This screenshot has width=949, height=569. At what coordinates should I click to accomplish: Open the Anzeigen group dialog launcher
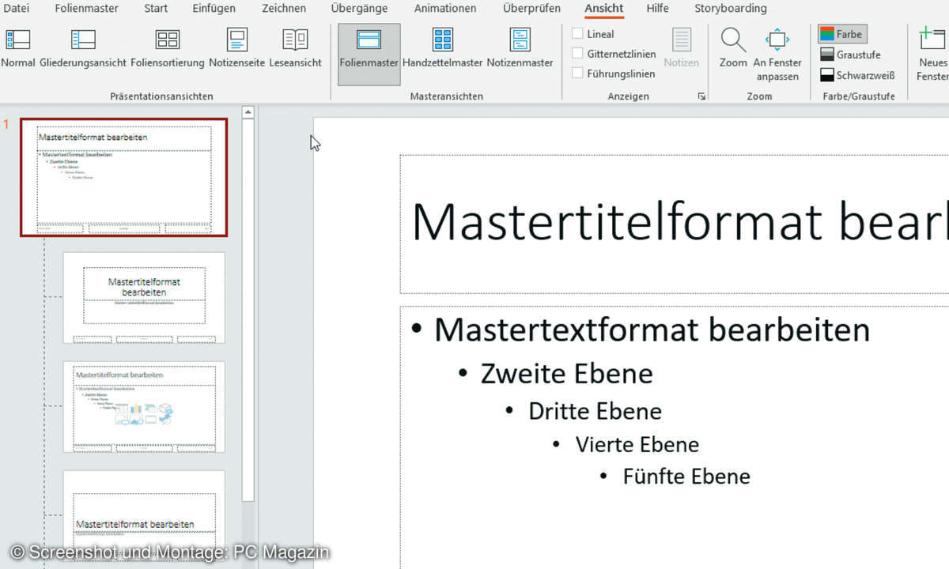tap(701, 96)
